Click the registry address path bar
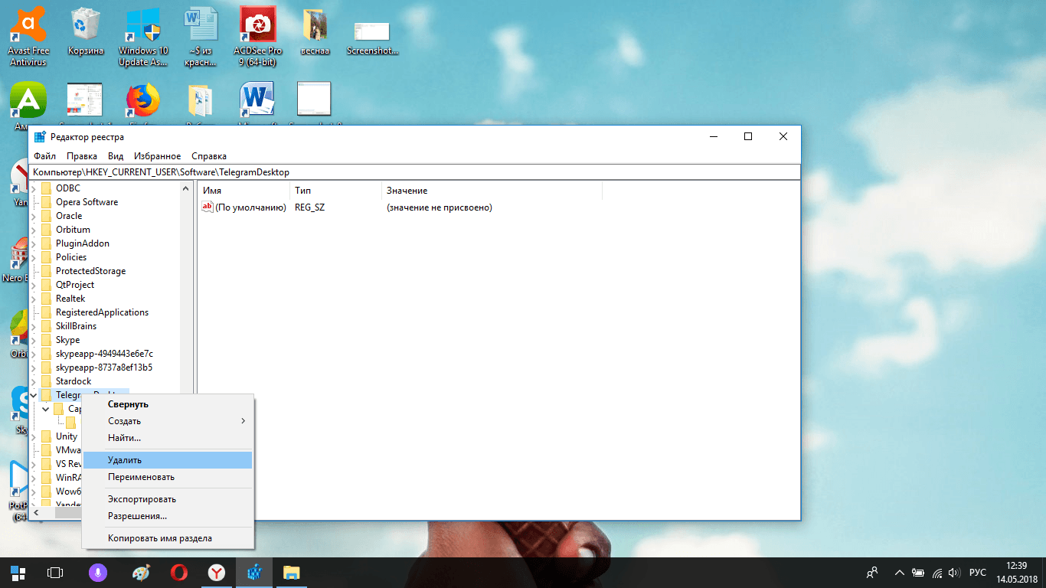 click(414, 172)
